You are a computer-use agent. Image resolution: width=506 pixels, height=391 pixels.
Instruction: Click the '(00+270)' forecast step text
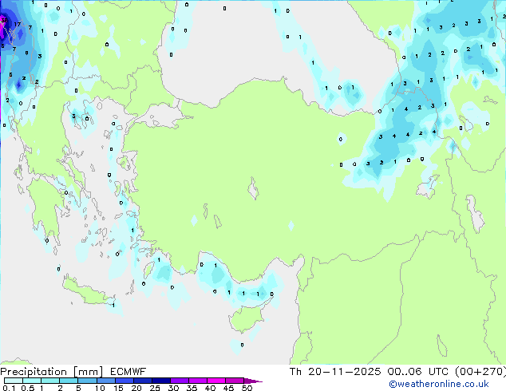pyautogui.click(x=480, y=372)
